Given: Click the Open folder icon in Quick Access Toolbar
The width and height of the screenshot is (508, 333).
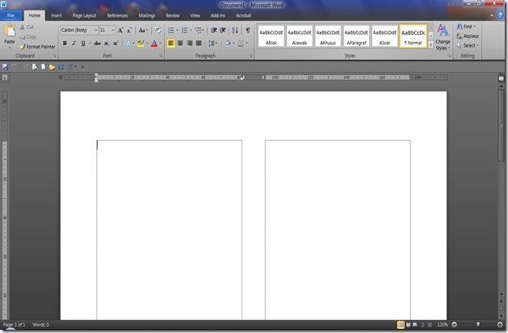Looking at the screenshot, I should 52,67.
